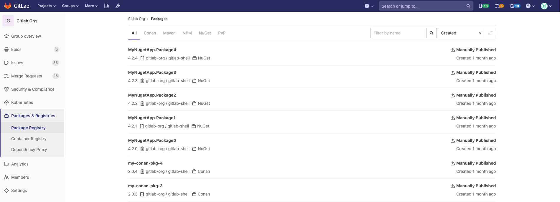
Task: Open the user avatar menu
Action: (546, 6)
